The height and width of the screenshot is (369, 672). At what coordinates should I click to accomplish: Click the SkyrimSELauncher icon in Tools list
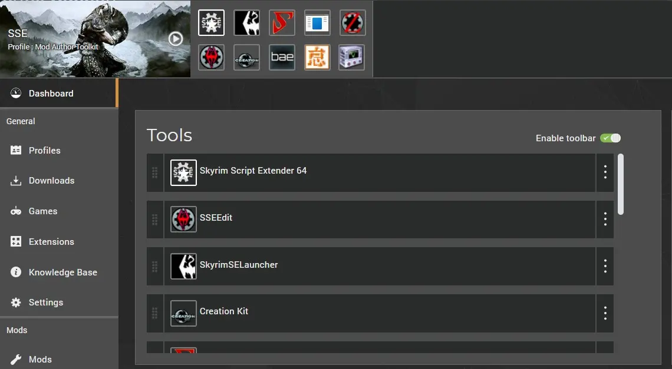coord(183,266)
